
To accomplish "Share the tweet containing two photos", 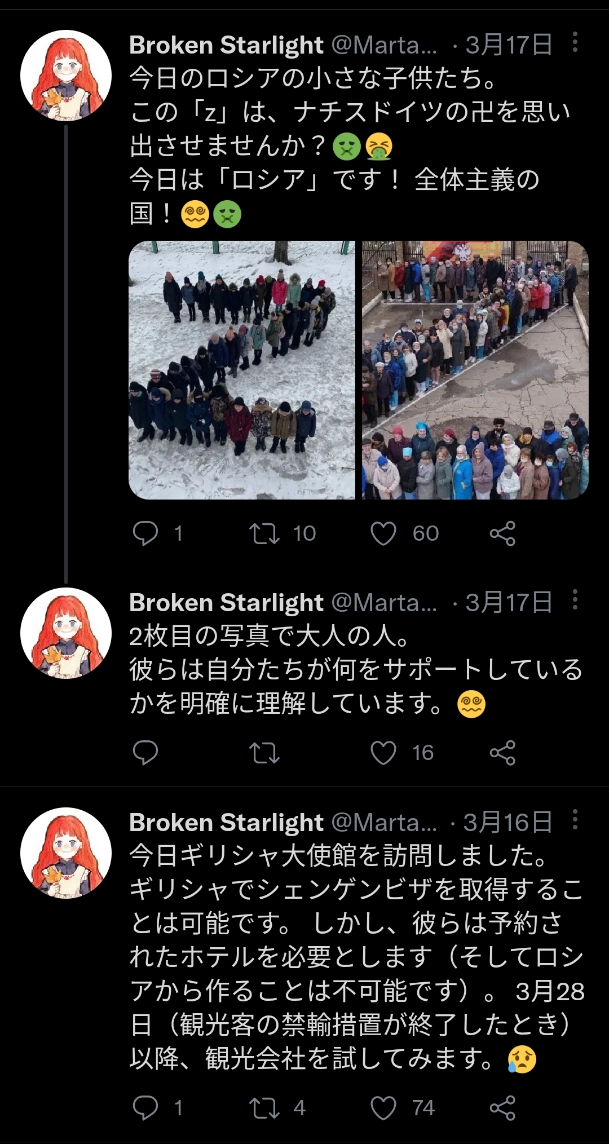I will pyautogui.click(x=502, y=533).
